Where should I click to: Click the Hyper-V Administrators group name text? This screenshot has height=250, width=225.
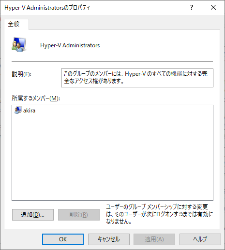coord(70,45)
